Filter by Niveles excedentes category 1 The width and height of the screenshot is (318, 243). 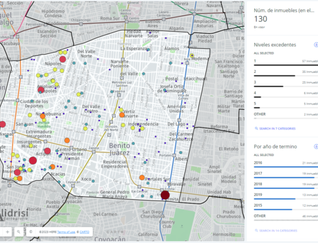click(x=286, y=62)
